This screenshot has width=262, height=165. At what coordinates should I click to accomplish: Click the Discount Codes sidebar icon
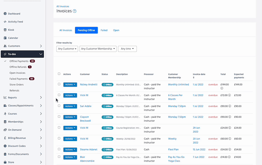(x=5, y=146)
